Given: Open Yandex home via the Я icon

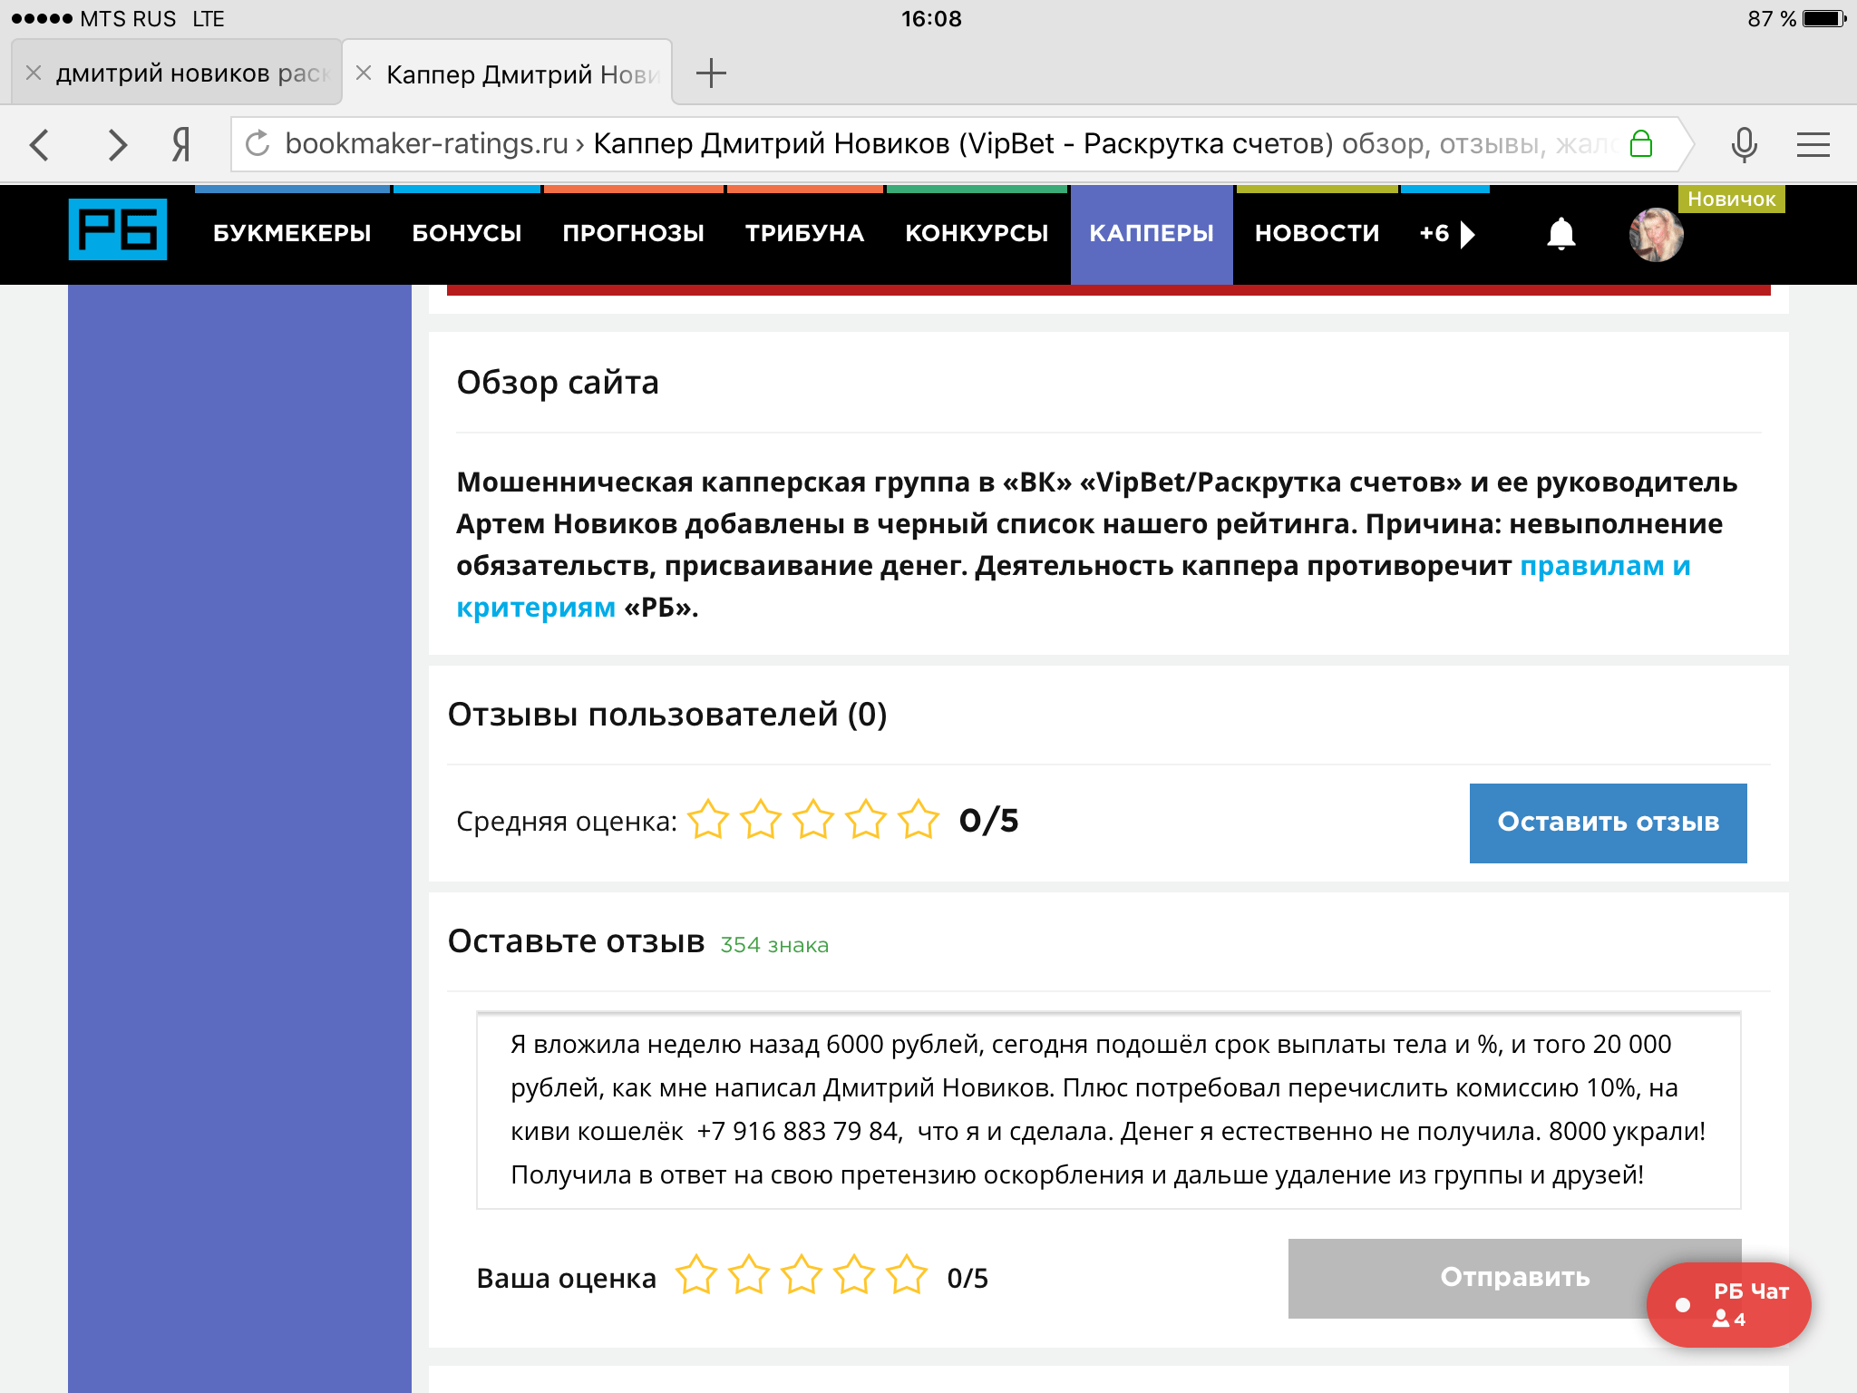Looking at the screenshot, I should click(x=181, y=144).
